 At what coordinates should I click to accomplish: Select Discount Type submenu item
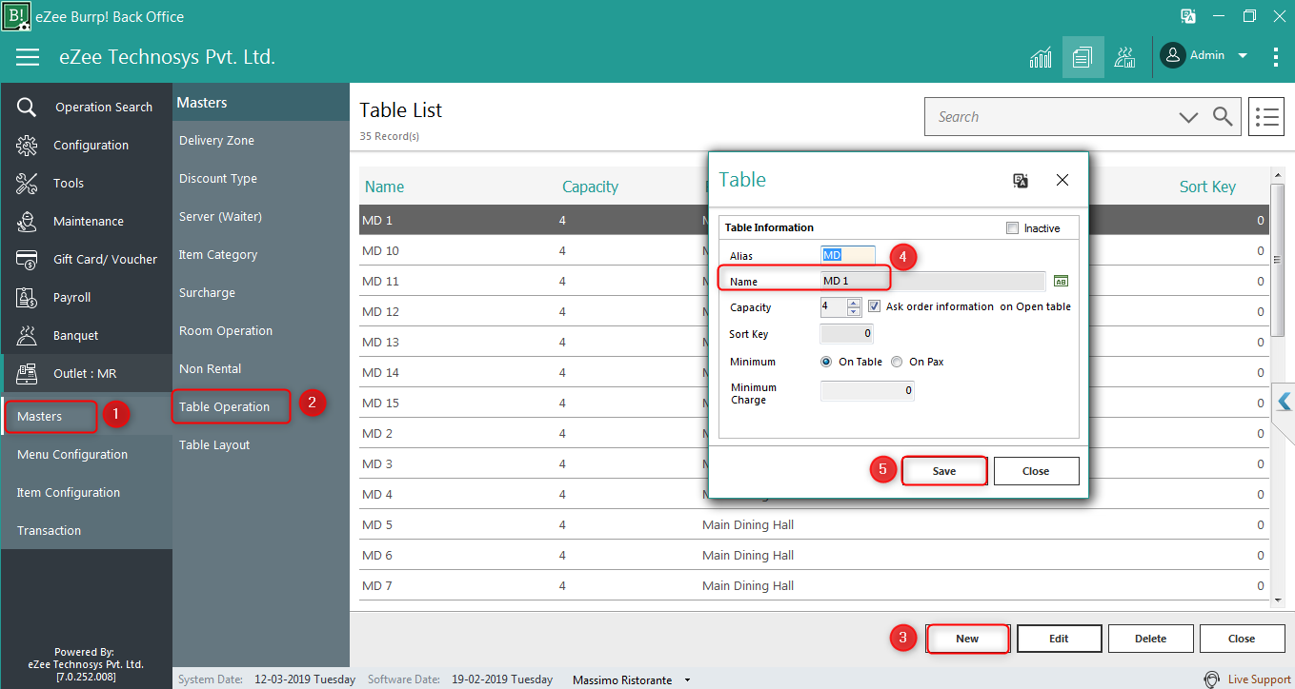tap(218, 178)
